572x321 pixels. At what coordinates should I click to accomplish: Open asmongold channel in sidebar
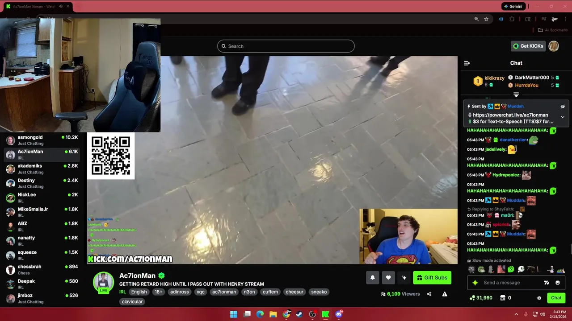(42, 140)
